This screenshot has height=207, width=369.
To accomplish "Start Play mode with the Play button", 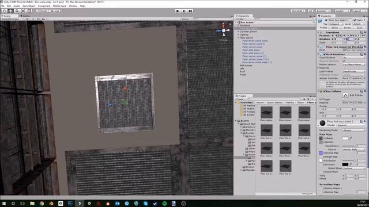I will [x=178, y=11].
